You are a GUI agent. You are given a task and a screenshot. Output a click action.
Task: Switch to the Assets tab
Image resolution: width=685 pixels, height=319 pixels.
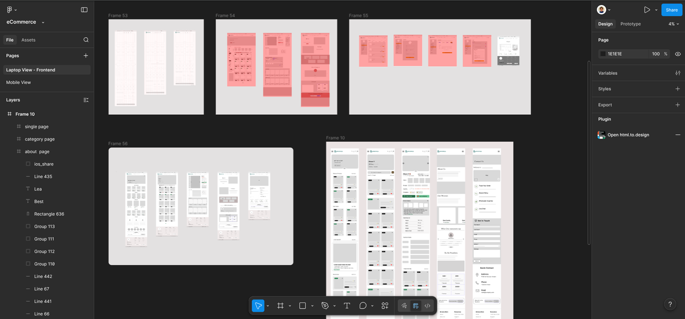click(28, 40)
